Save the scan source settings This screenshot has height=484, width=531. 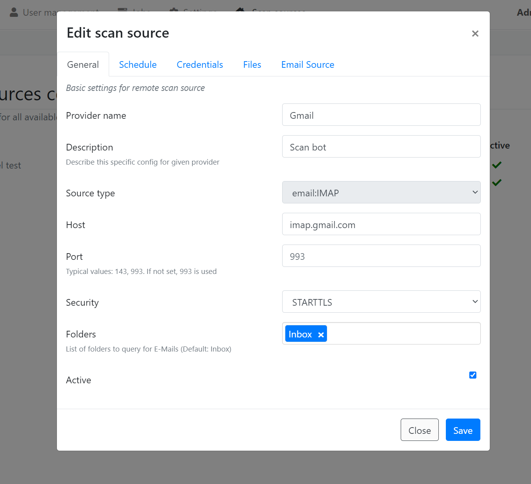tap(463, 430)
